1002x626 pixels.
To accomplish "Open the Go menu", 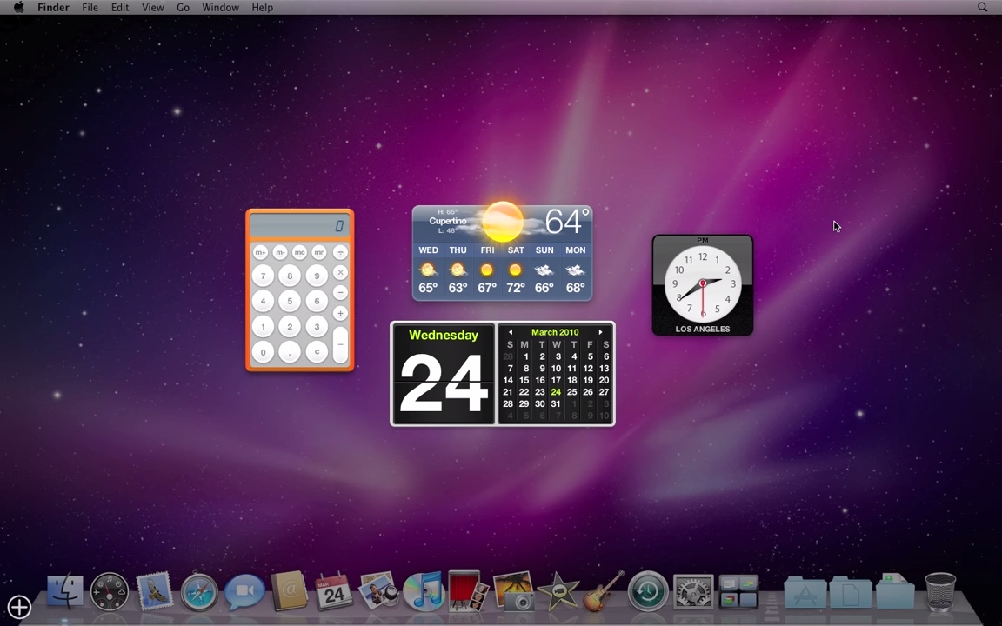I will pos(183,7).
